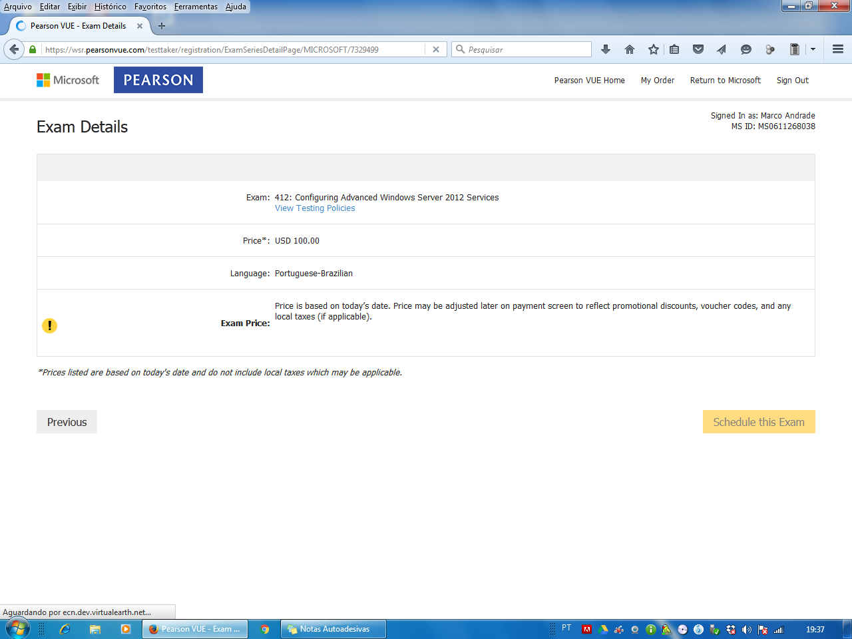
Task: Click the Pearson logo
Action: tap(158, 80)
